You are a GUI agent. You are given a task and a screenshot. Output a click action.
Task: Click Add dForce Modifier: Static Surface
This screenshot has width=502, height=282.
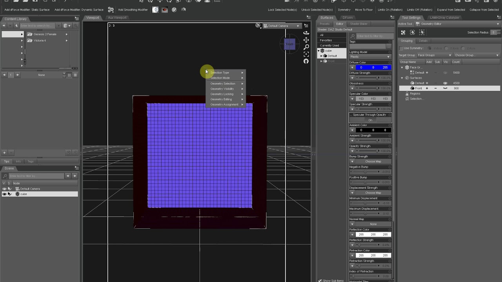[27, 10]
